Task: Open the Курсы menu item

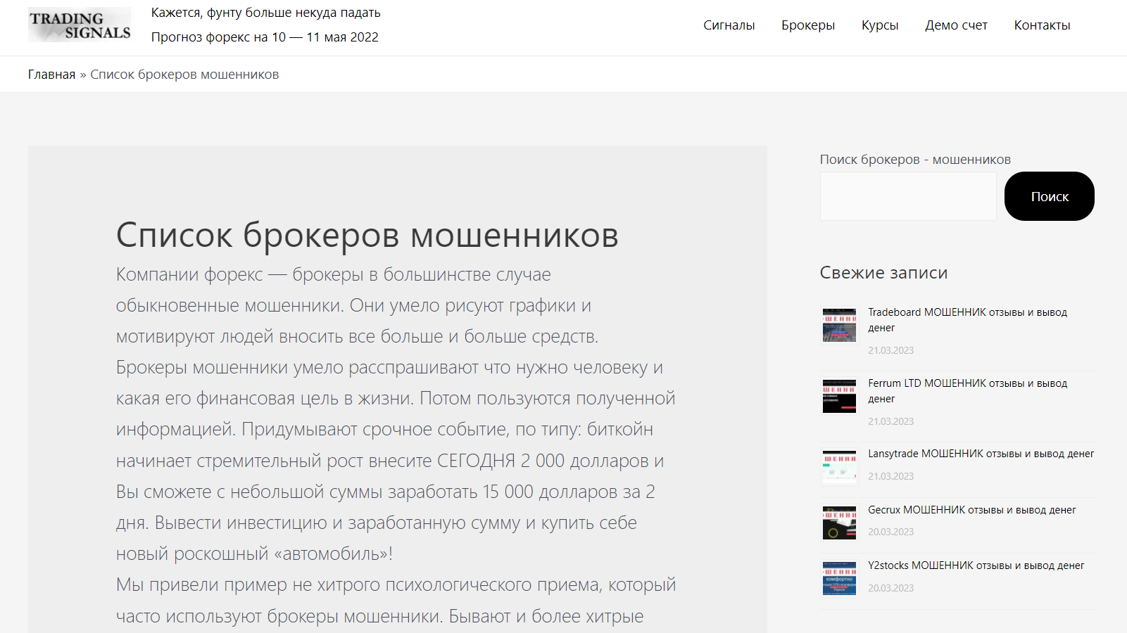Action: (x=880, y=25)
